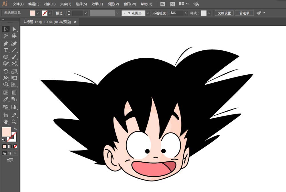Select the Blend tool
Screen dimensions: 286x192
coord(14,99)
